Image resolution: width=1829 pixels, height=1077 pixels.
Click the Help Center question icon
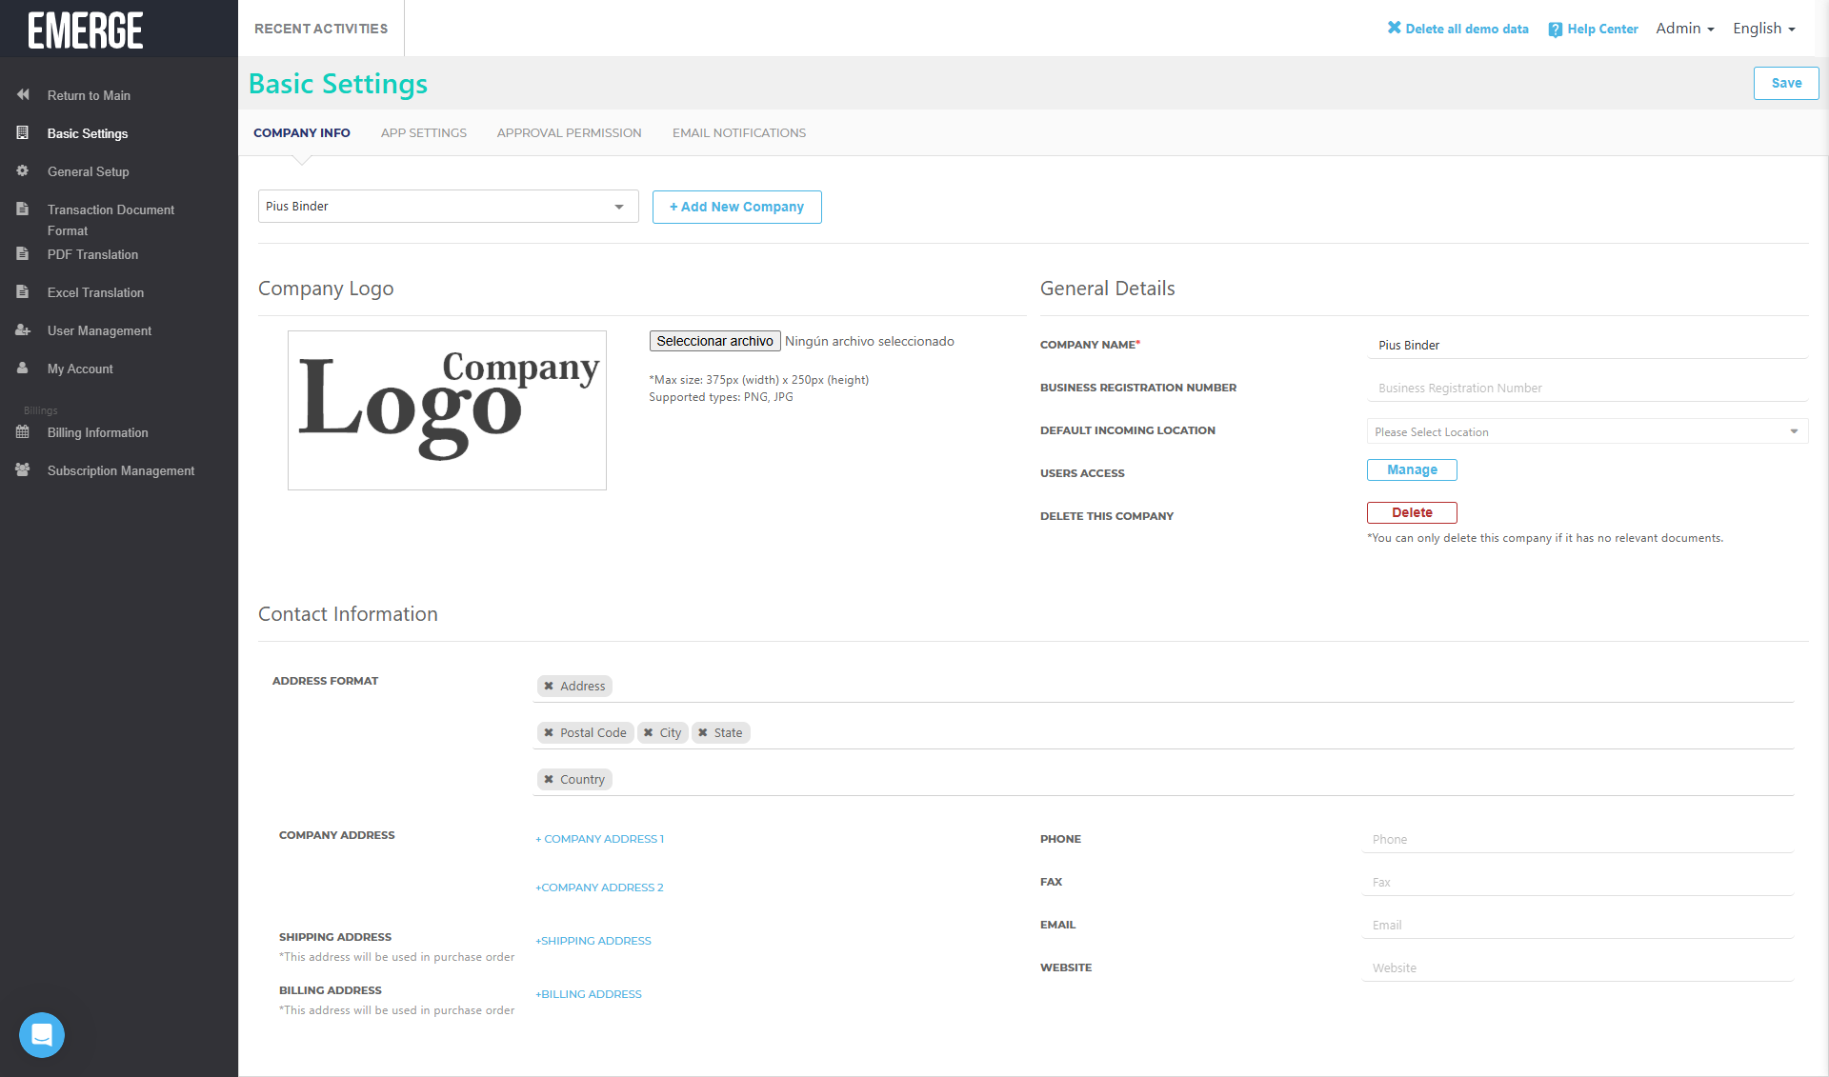[1555, 30]
